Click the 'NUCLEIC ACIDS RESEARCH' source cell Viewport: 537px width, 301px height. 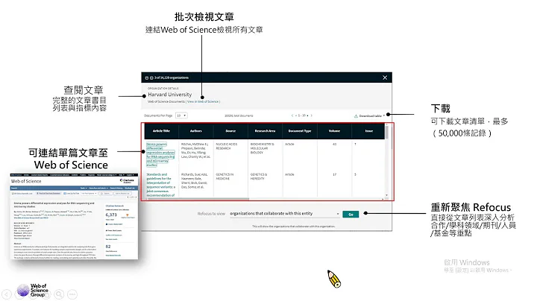[x=227, y=146]
